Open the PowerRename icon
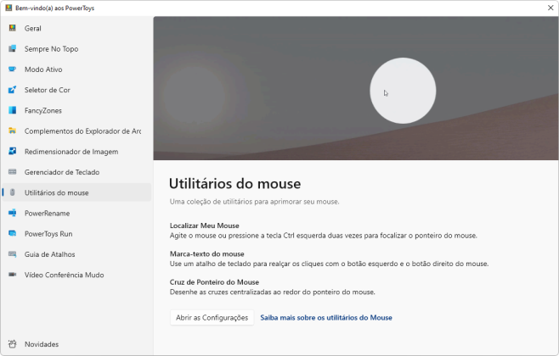The width and height of the screenshot is (559, 356). 13,213
